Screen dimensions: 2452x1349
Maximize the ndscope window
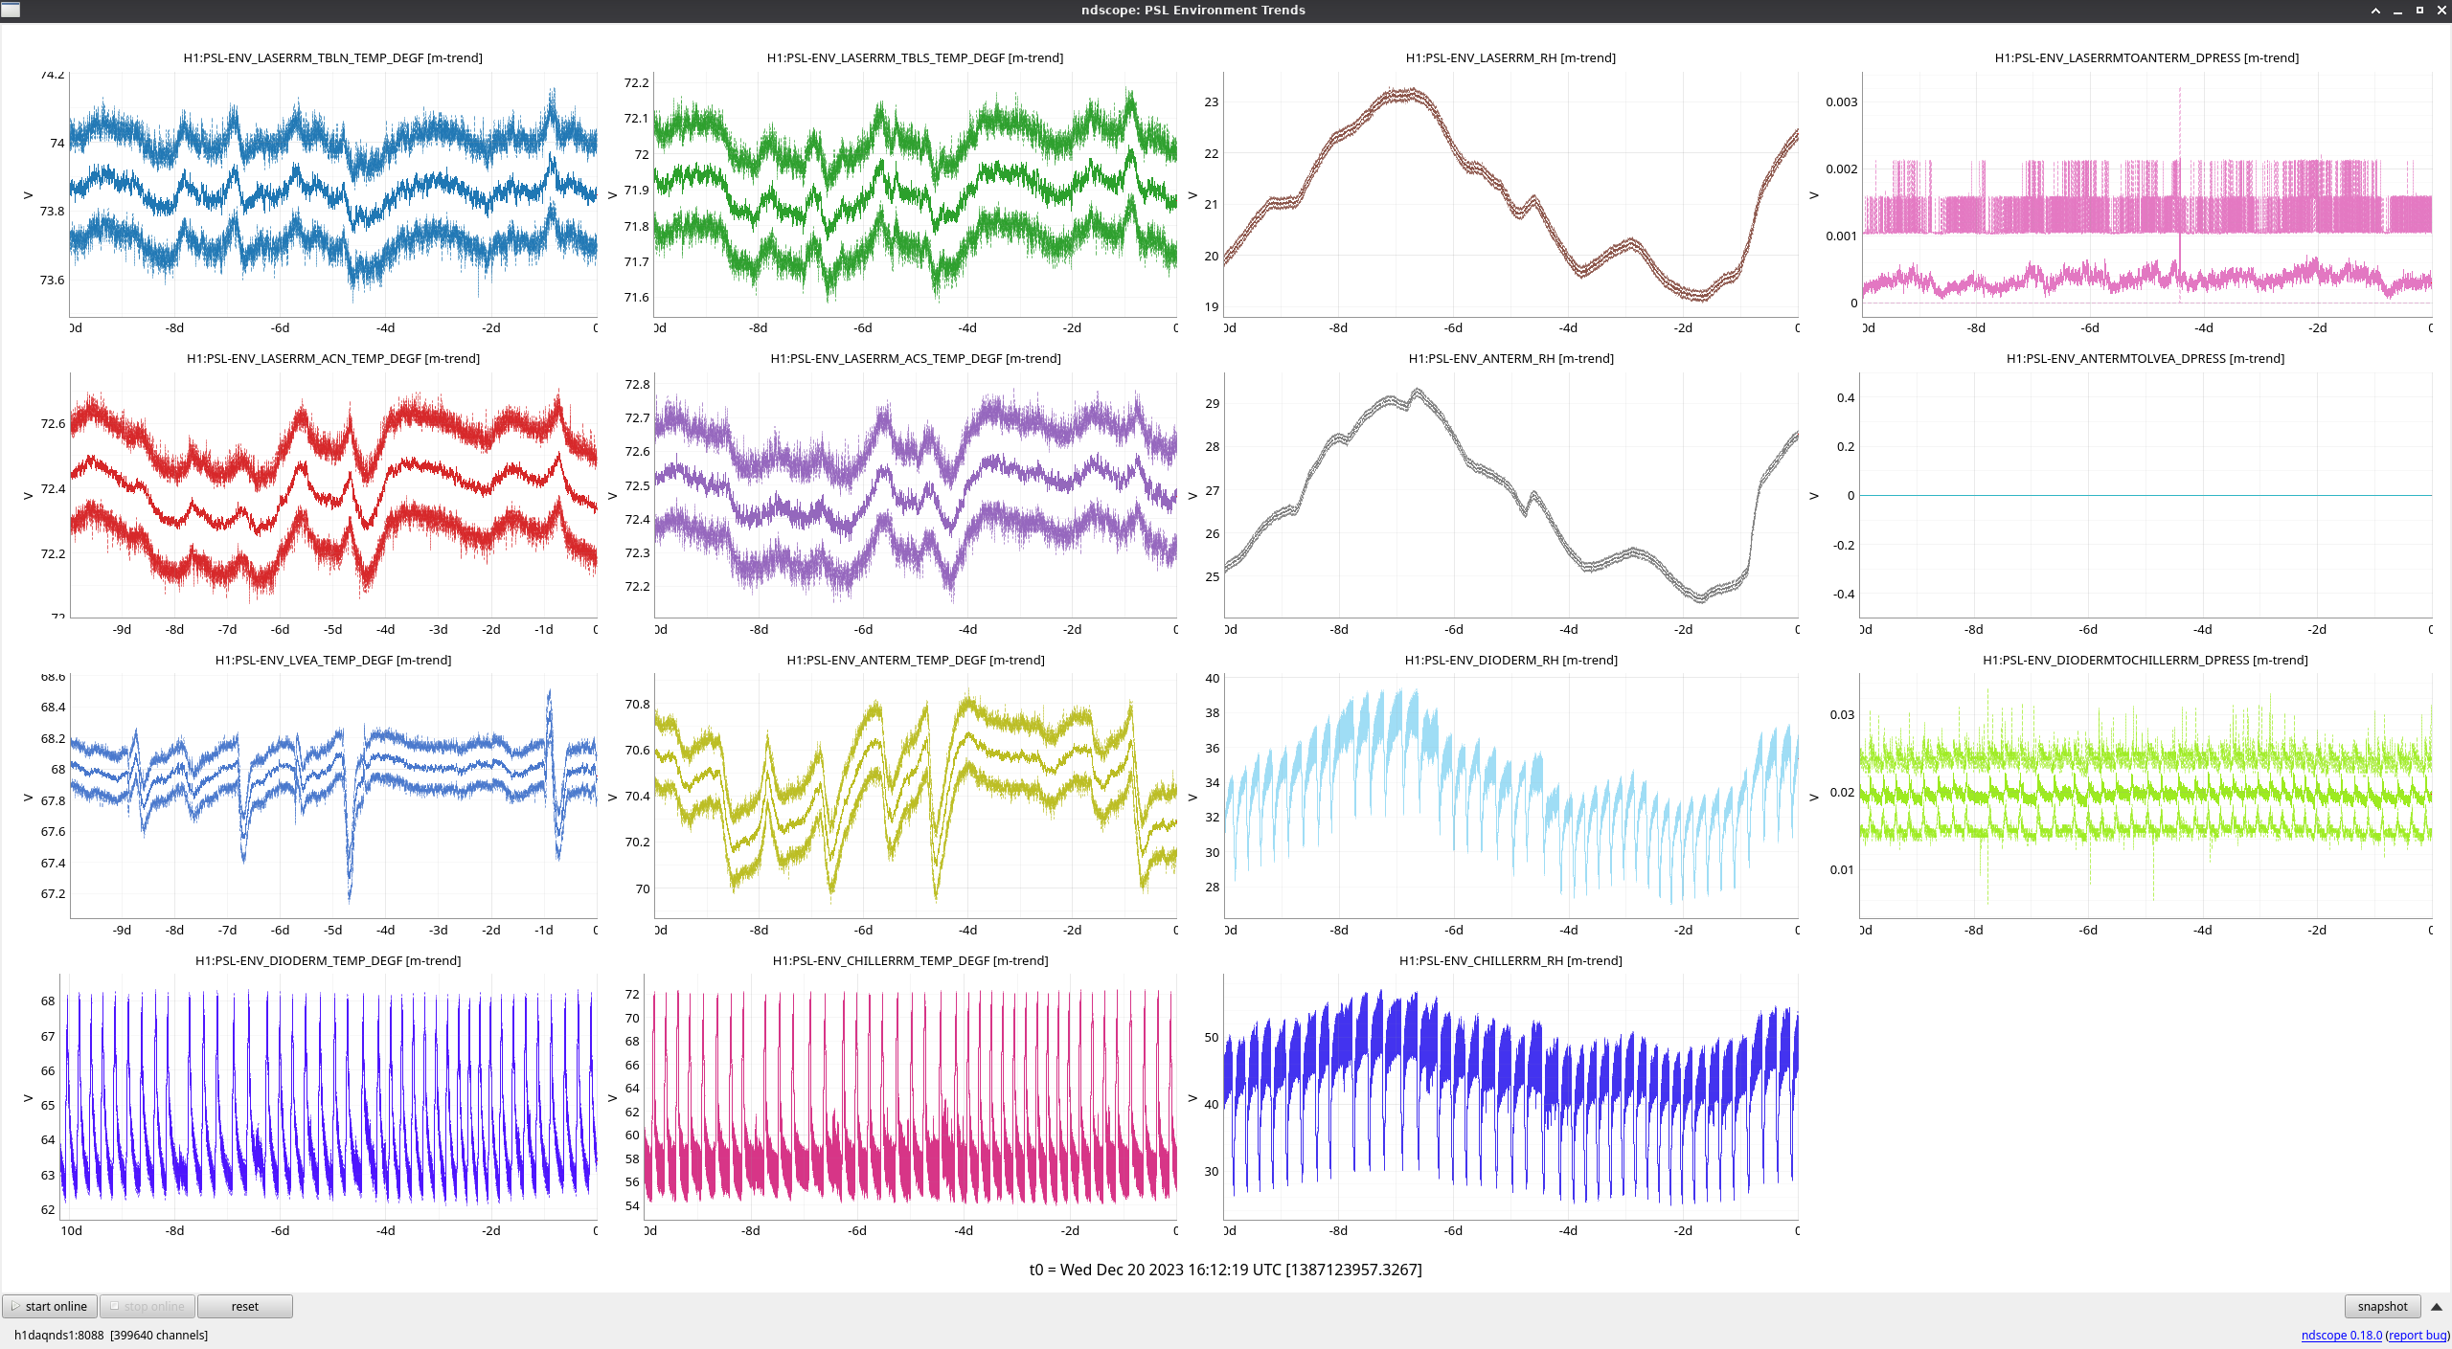(x=2419, y=11)
